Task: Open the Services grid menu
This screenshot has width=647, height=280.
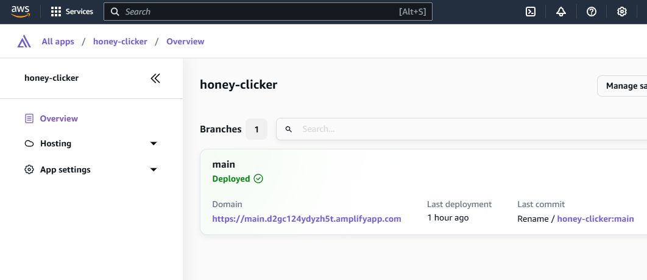Action: click(x=55, y=12)
